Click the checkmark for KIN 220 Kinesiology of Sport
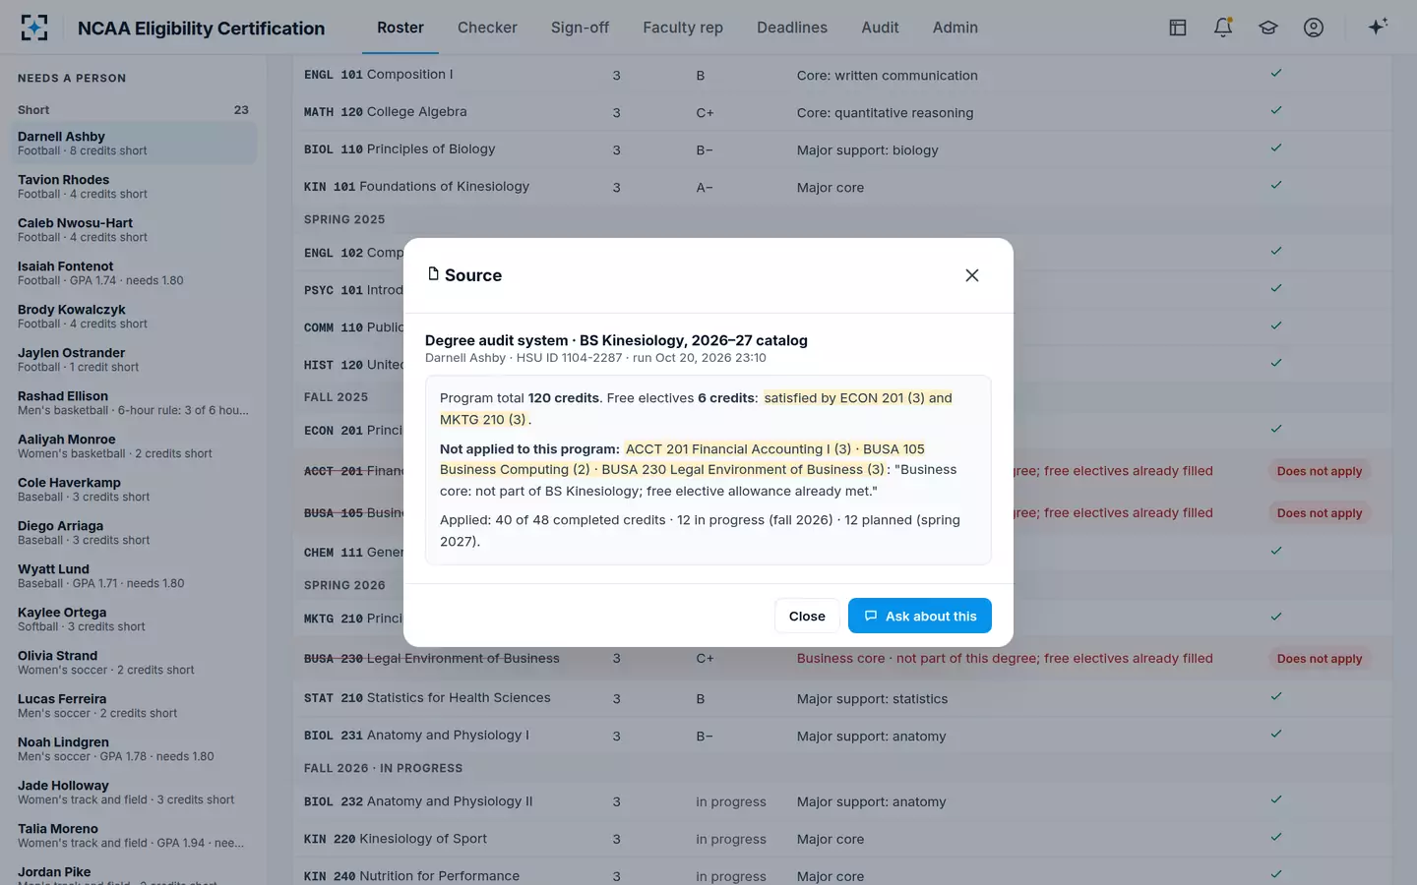 [x=1276, y=838]
